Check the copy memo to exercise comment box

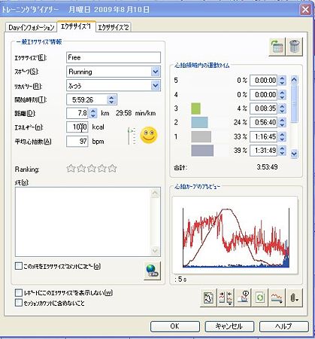tap(19, 266)
